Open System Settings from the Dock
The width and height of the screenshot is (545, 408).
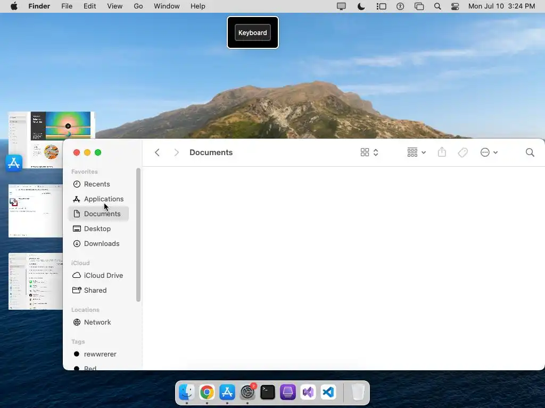click(247, 392)
